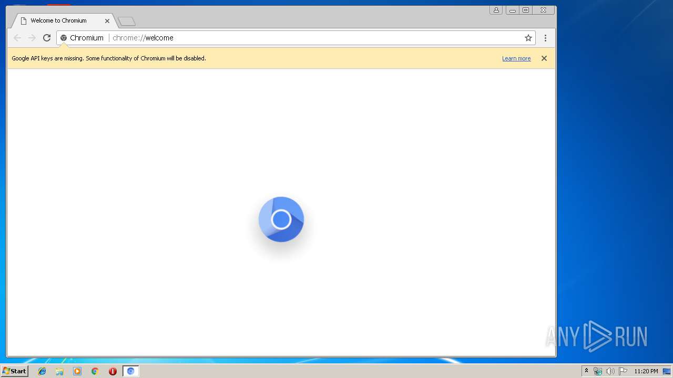673x378 pixels.
Task: Select the Welcome to Chromium tab
Action: 63,21
